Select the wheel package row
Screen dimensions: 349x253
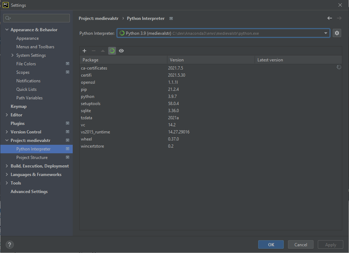coord(211,139)
